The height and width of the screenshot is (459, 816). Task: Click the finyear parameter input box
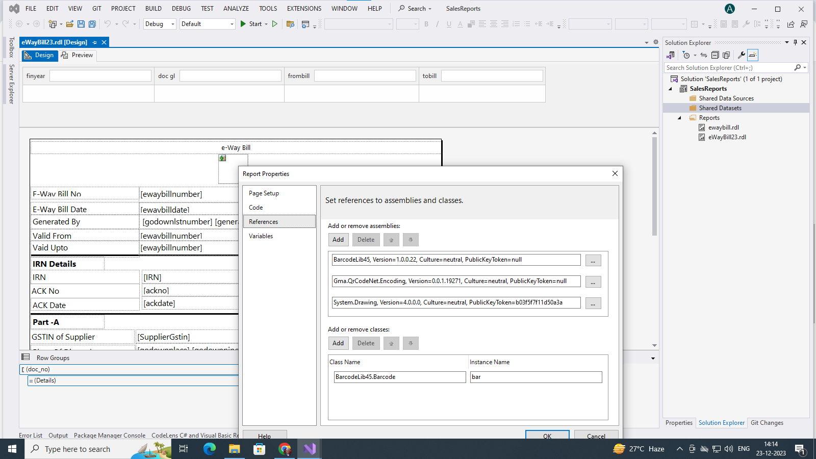click(100, 76)
